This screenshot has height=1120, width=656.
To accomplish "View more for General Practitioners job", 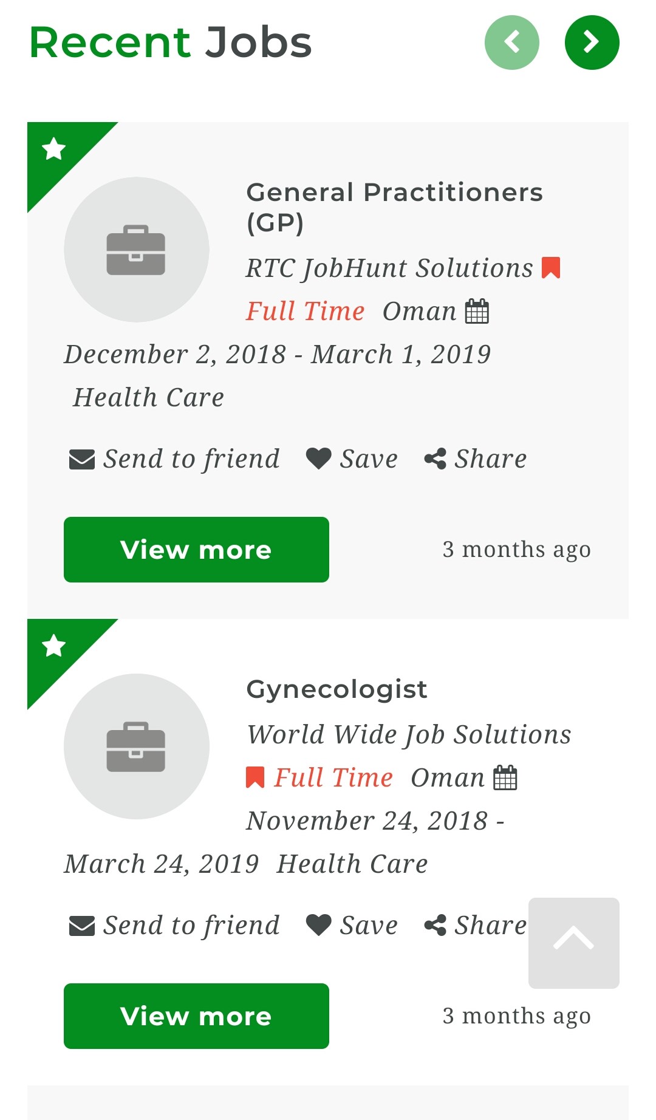I will coord(196,550).
